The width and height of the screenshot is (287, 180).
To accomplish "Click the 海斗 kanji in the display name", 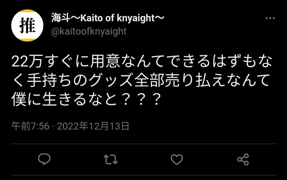I will point(61,18).
